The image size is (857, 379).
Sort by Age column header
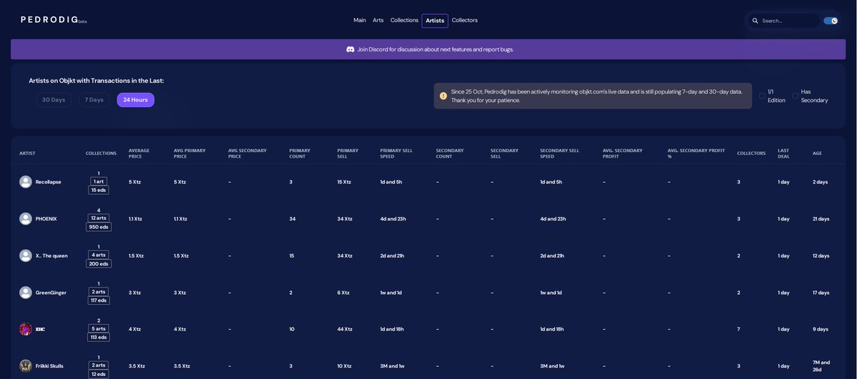pos(817,153)
